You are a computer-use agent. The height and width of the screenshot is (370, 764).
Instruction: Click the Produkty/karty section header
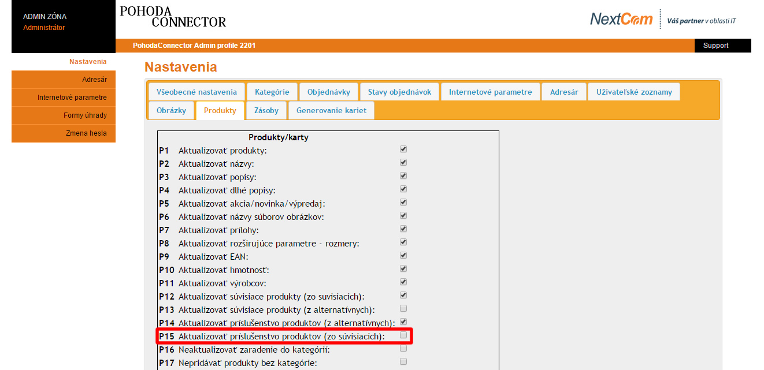(x=279, y=137)
